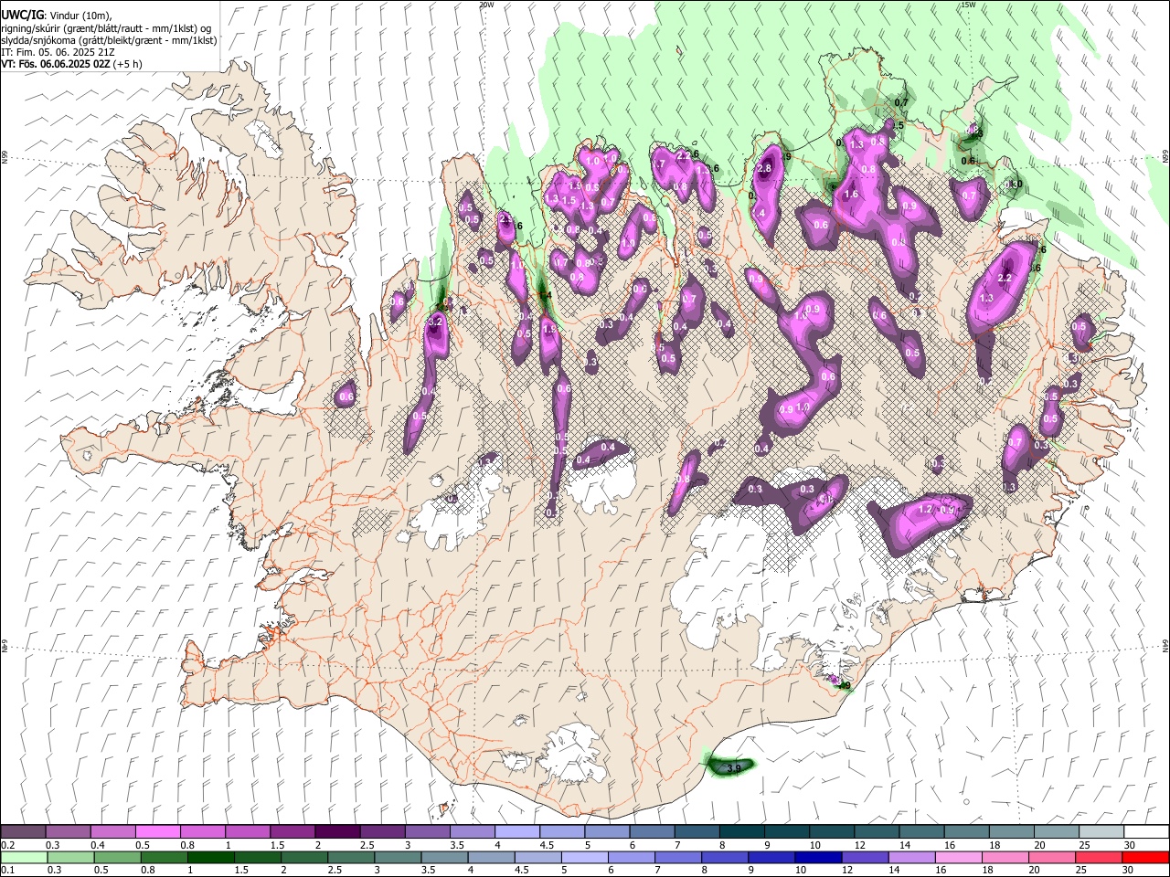Pick the darkest purple 2 snow scale swatch
1170x877 pixels.
(337, 831)
